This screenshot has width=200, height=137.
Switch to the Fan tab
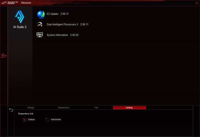click(x=96, y=108)
